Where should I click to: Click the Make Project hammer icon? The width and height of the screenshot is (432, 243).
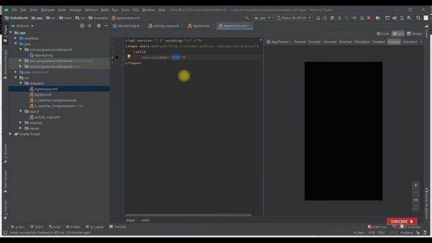click(246, 18)
